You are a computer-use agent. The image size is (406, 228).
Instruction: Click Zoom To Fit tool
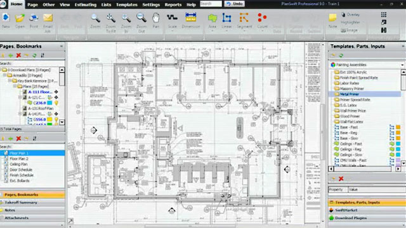(110, 23)
